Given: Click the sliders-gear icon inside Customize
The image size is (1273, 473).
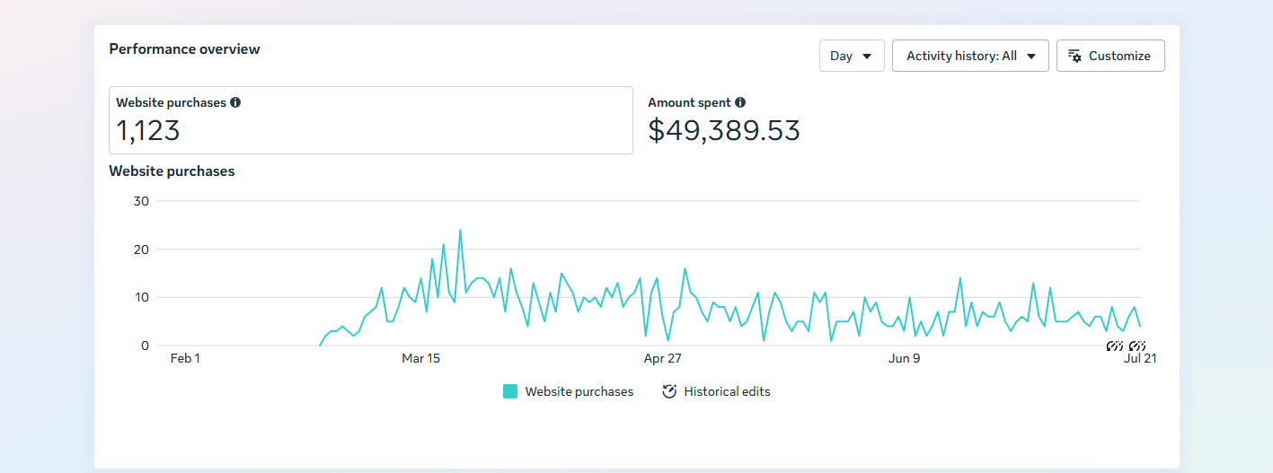Looking at the screenshot, I should tap(1075, 56).
